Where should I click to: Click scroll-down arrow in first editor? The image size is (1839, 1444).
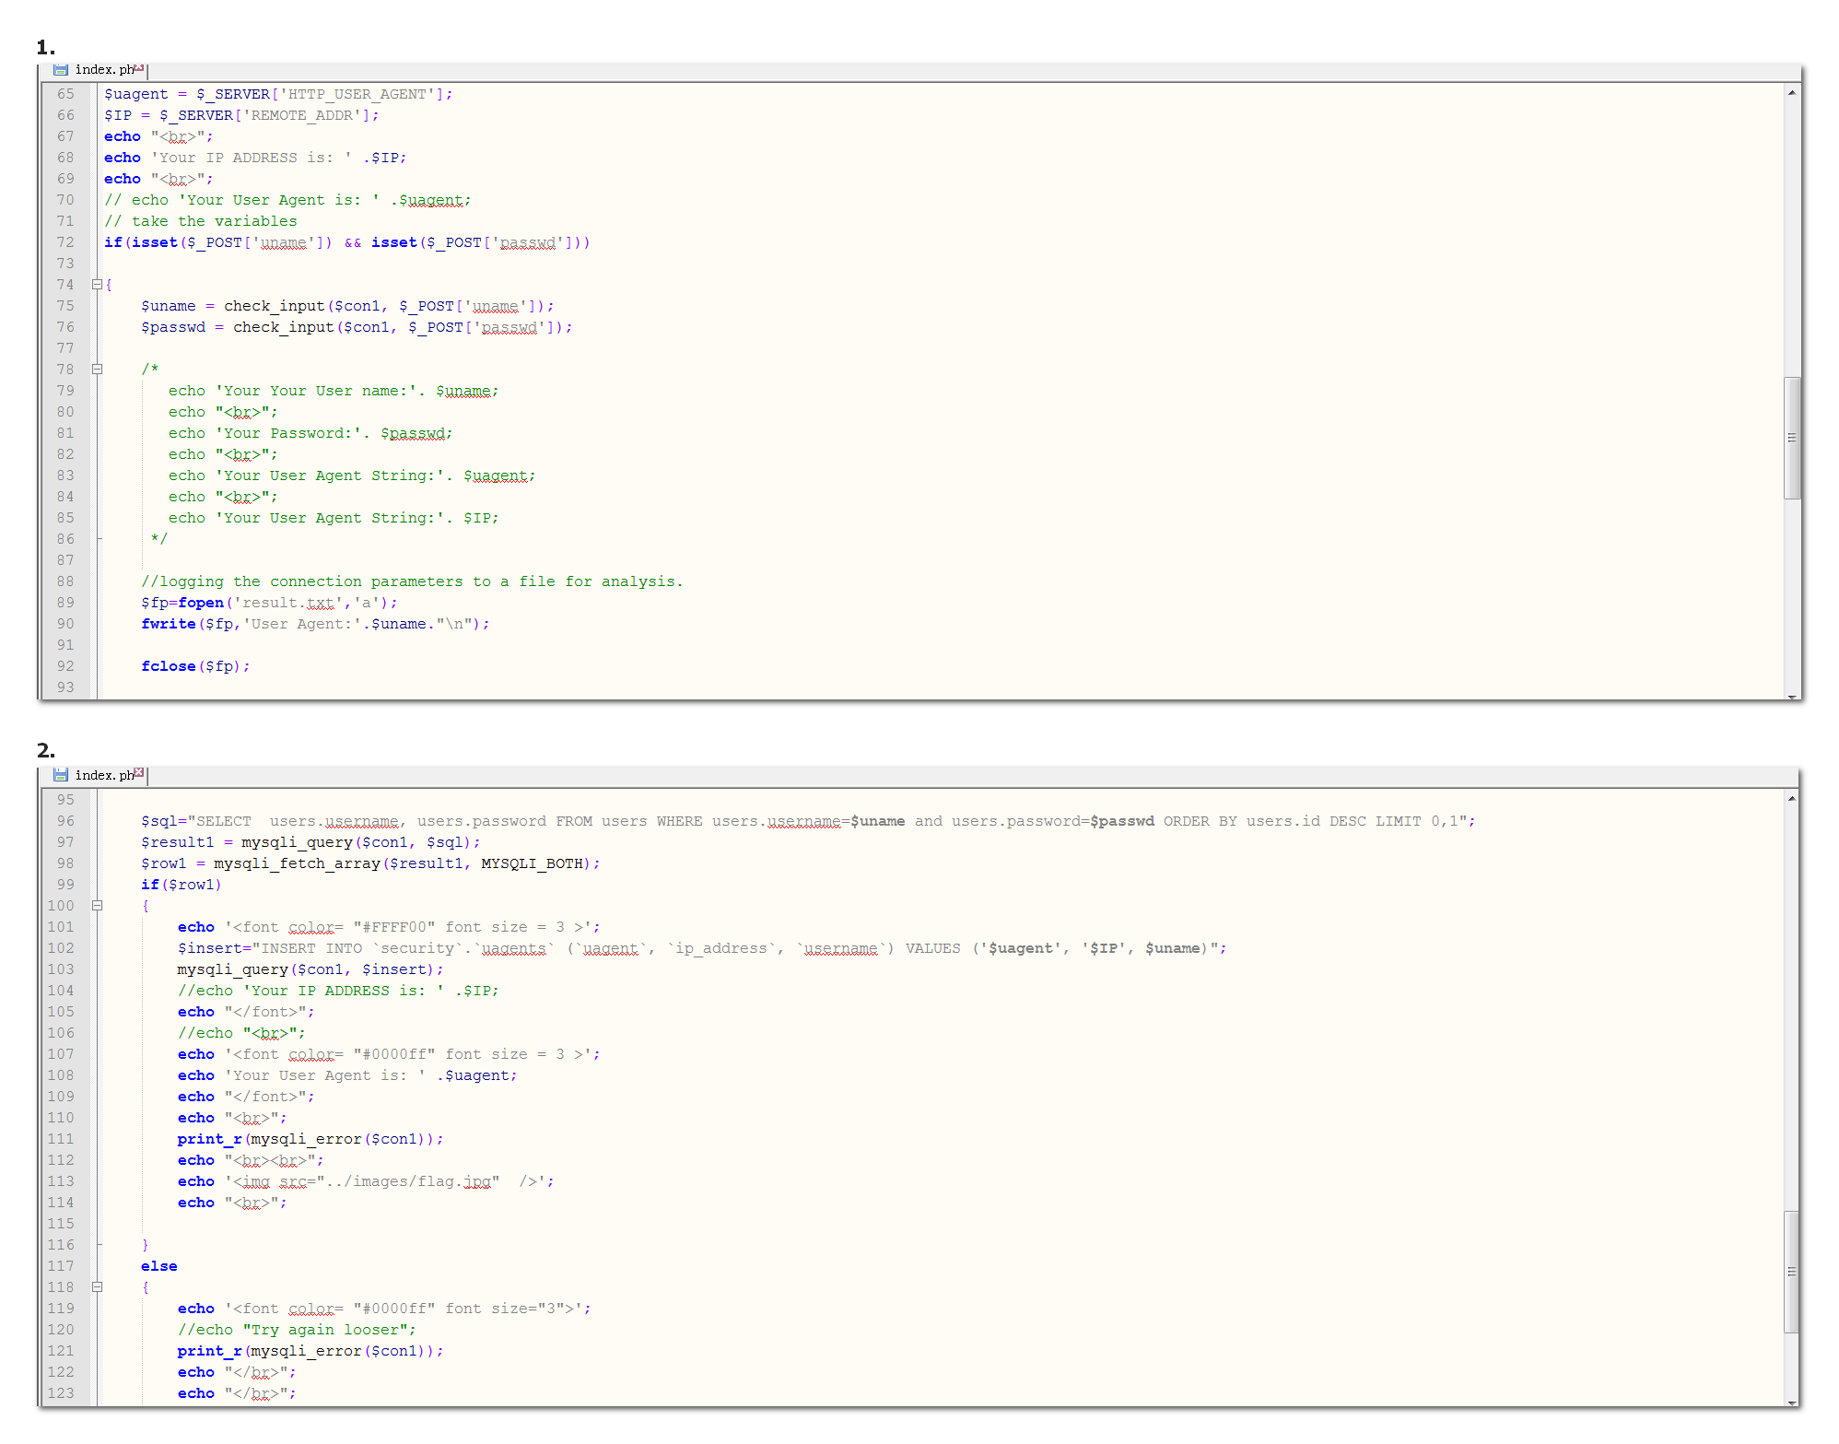click(x=1791, y=697)
